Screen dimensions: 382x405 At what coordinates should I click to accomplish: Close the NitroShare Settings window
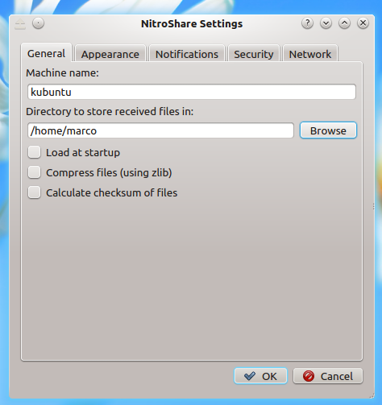[x=363, y=23]
